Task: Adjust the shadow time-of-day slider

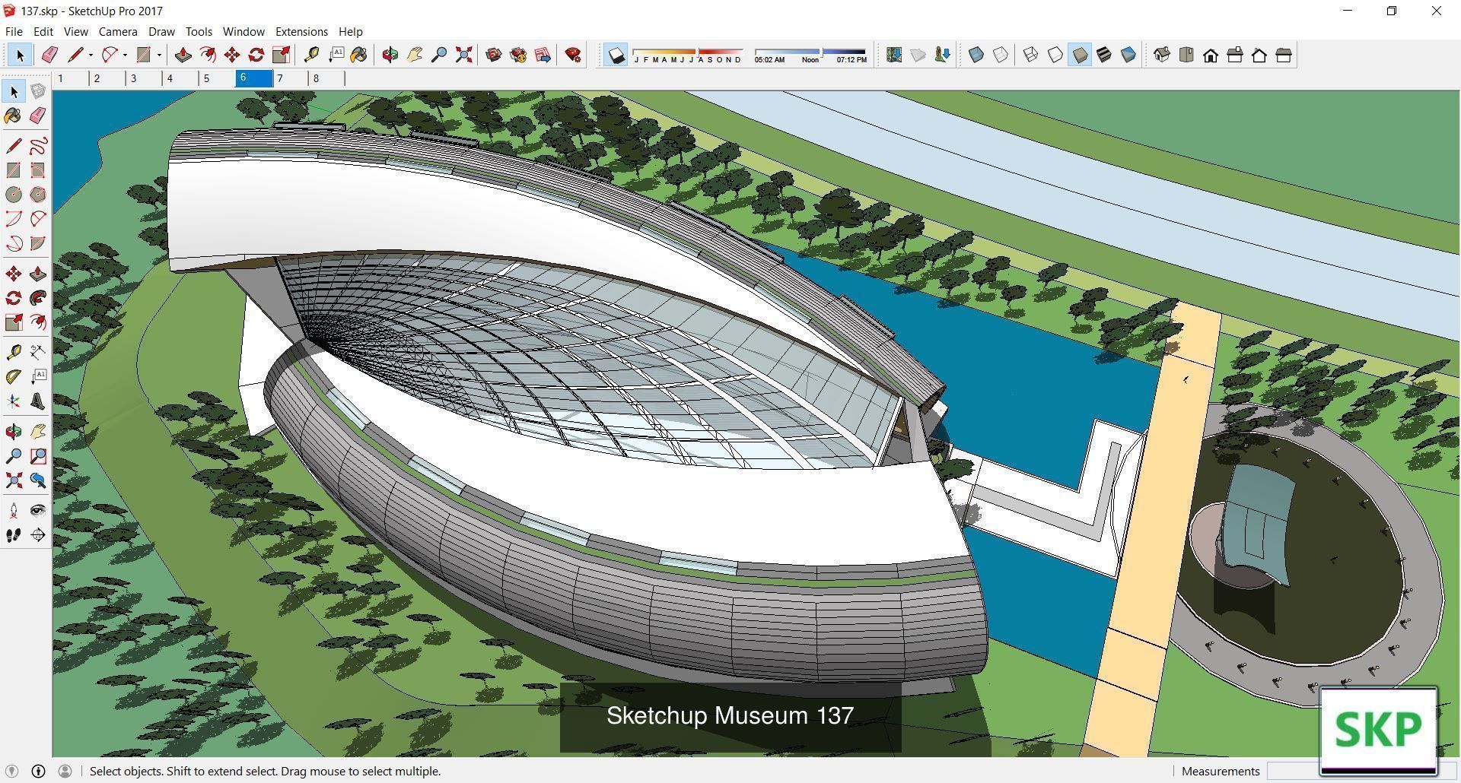Action: coord(810,55)
